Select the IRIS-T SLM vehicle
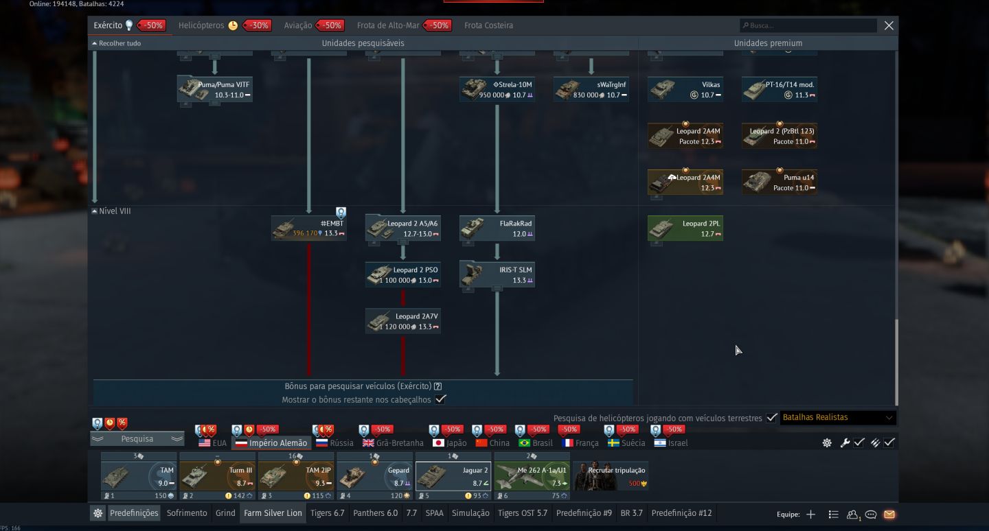The width and height of the screenshot is (989, 531). point(497,274)
